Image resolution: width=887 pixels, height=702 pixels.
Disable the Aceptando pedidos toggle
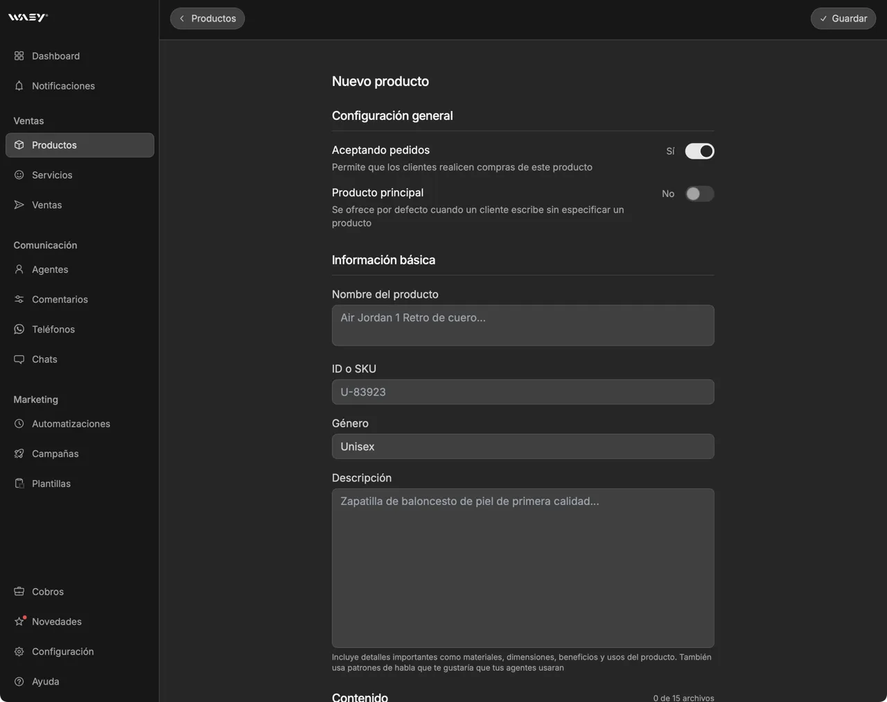[699, 151]
